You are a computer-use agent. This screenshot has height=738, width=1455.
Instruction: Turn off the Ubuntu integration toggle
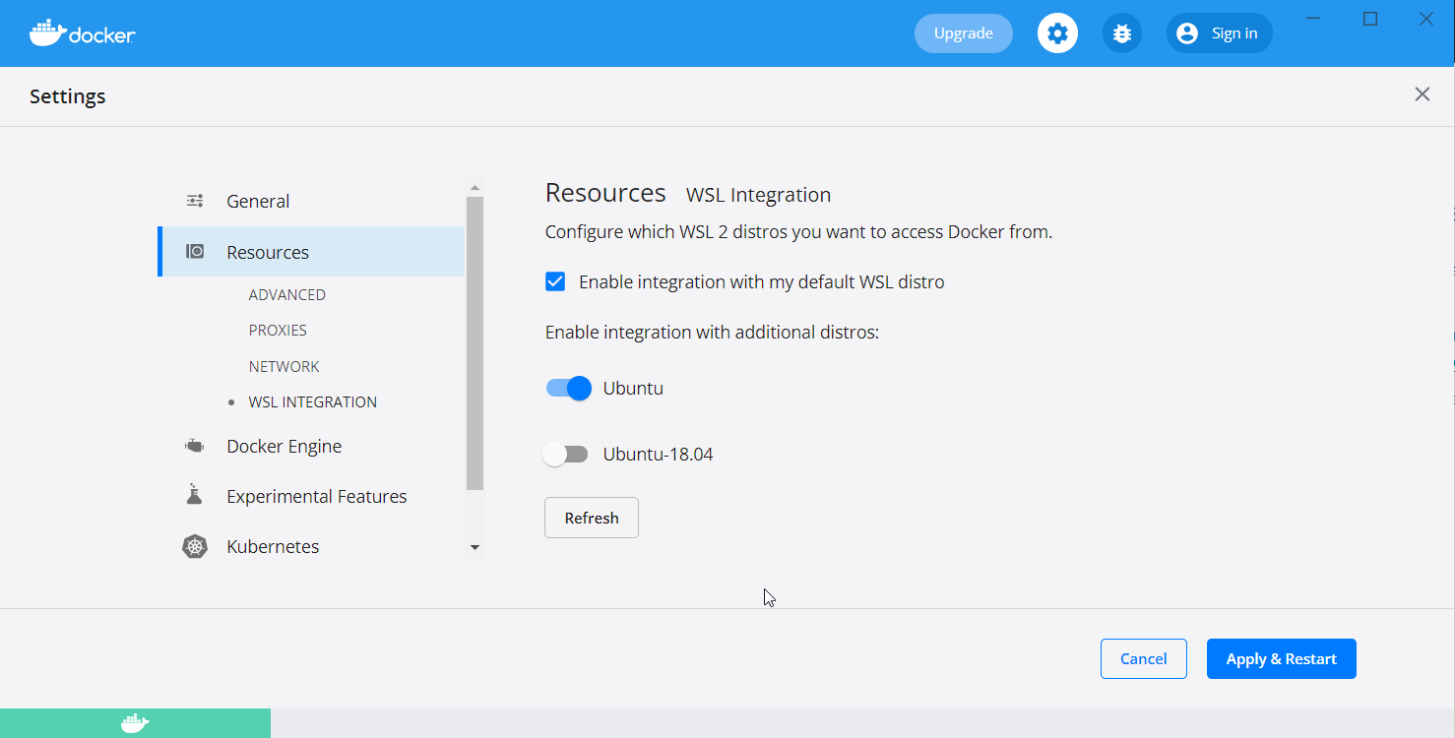click(x=567, y=388)
